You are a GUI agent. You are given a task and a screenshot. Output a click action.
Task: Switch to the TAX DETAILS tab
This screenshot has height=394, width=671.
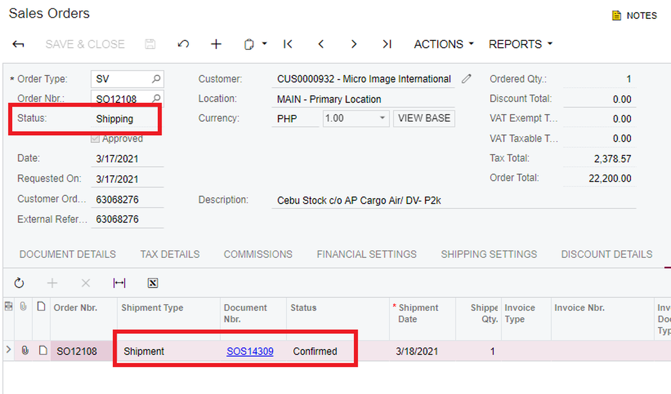(x=170, y=254)
